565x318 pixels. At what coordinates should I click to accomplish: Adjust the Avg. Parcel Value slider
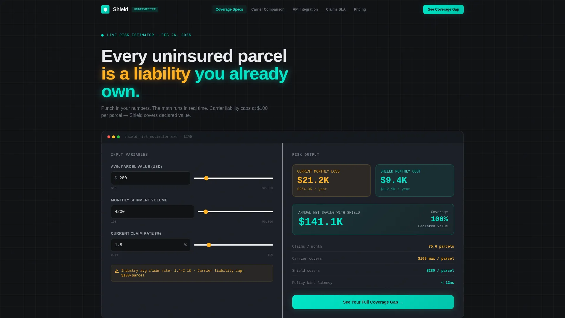tap(233, 178)
